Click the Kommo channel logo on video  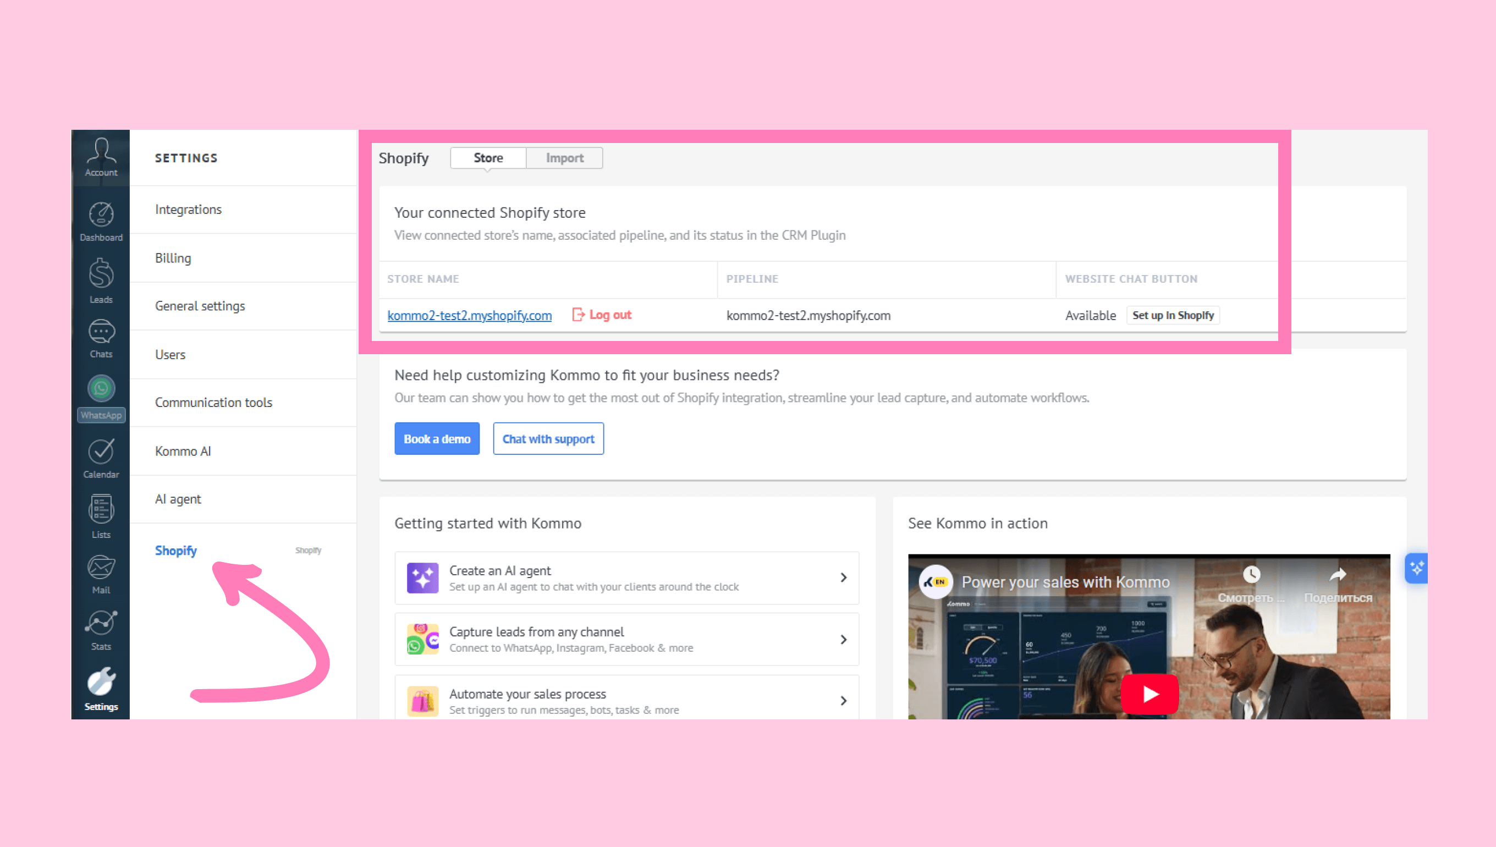(936, 582)
